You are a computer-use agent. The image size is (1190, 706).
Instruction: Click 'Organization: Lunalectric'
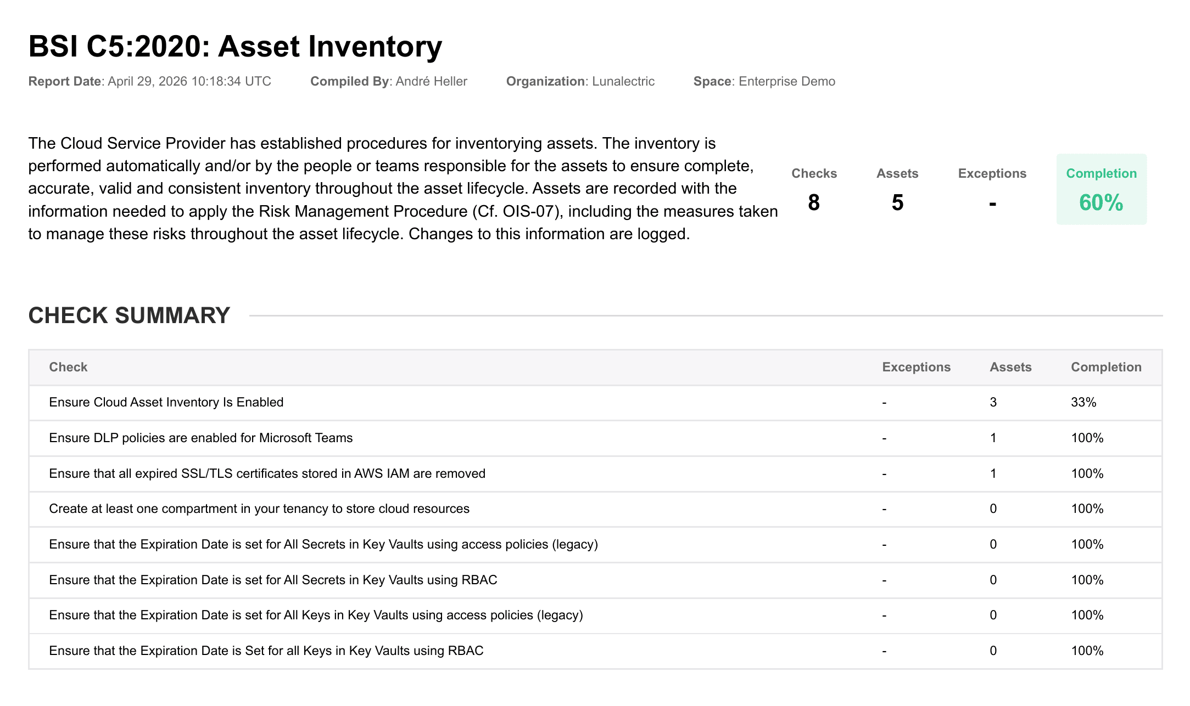coord(580,81)
